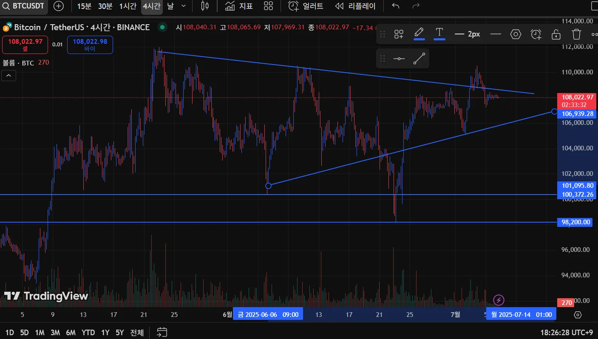The width and height of the screenshot is (598, 339).
Task: Collapse the indicator legend chevron
Action: pos(9,76)
